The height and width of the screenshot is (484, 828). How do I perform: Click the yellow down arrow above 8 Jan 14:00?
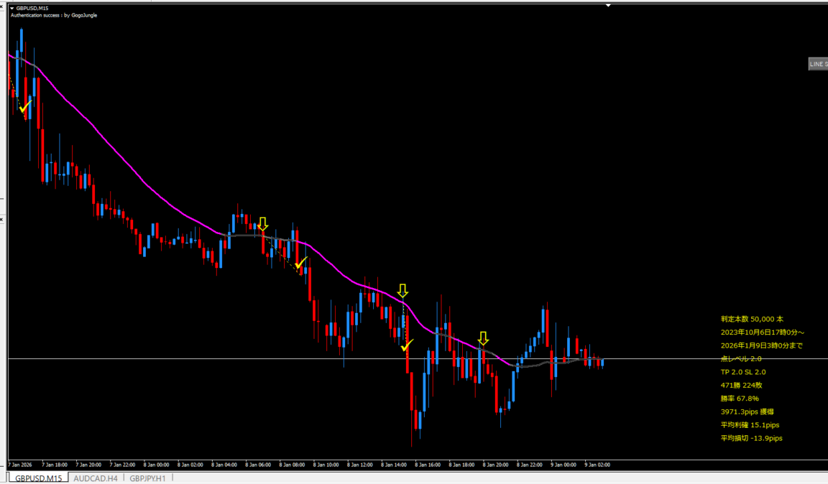[402, 290]
